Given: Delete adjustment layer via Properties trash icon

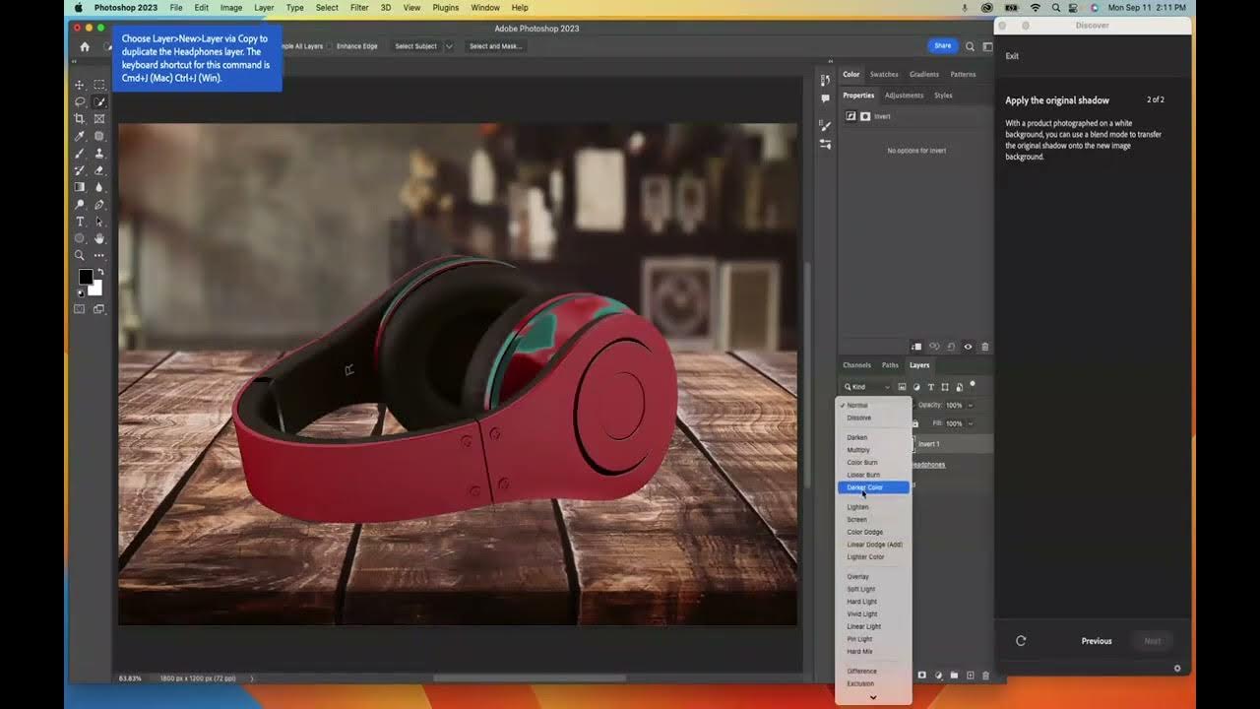Looking at the screenshot, I should [x=985, y=347].
